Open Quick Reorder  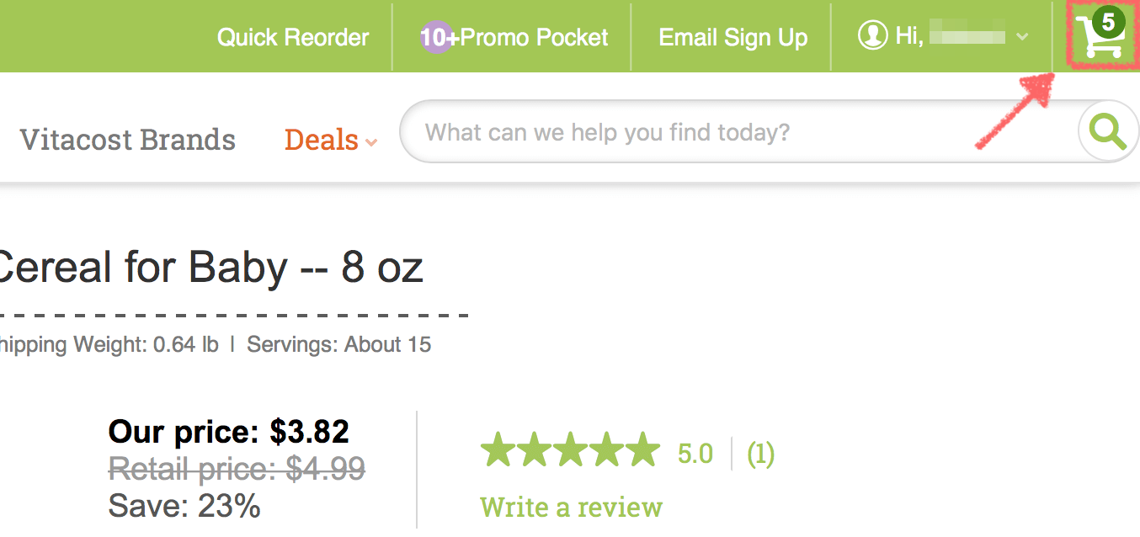pos(293,38)
